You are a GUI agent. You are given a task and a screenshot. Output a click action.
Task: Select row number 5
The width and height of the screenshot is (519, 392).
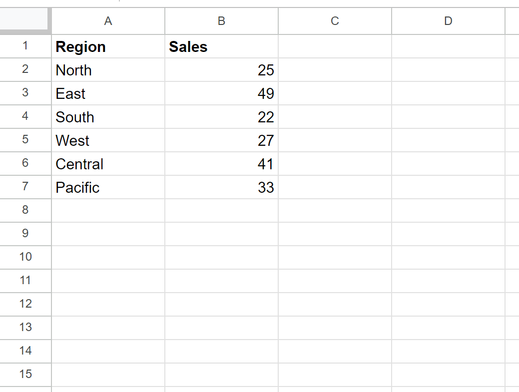click(x=25, y=140)
